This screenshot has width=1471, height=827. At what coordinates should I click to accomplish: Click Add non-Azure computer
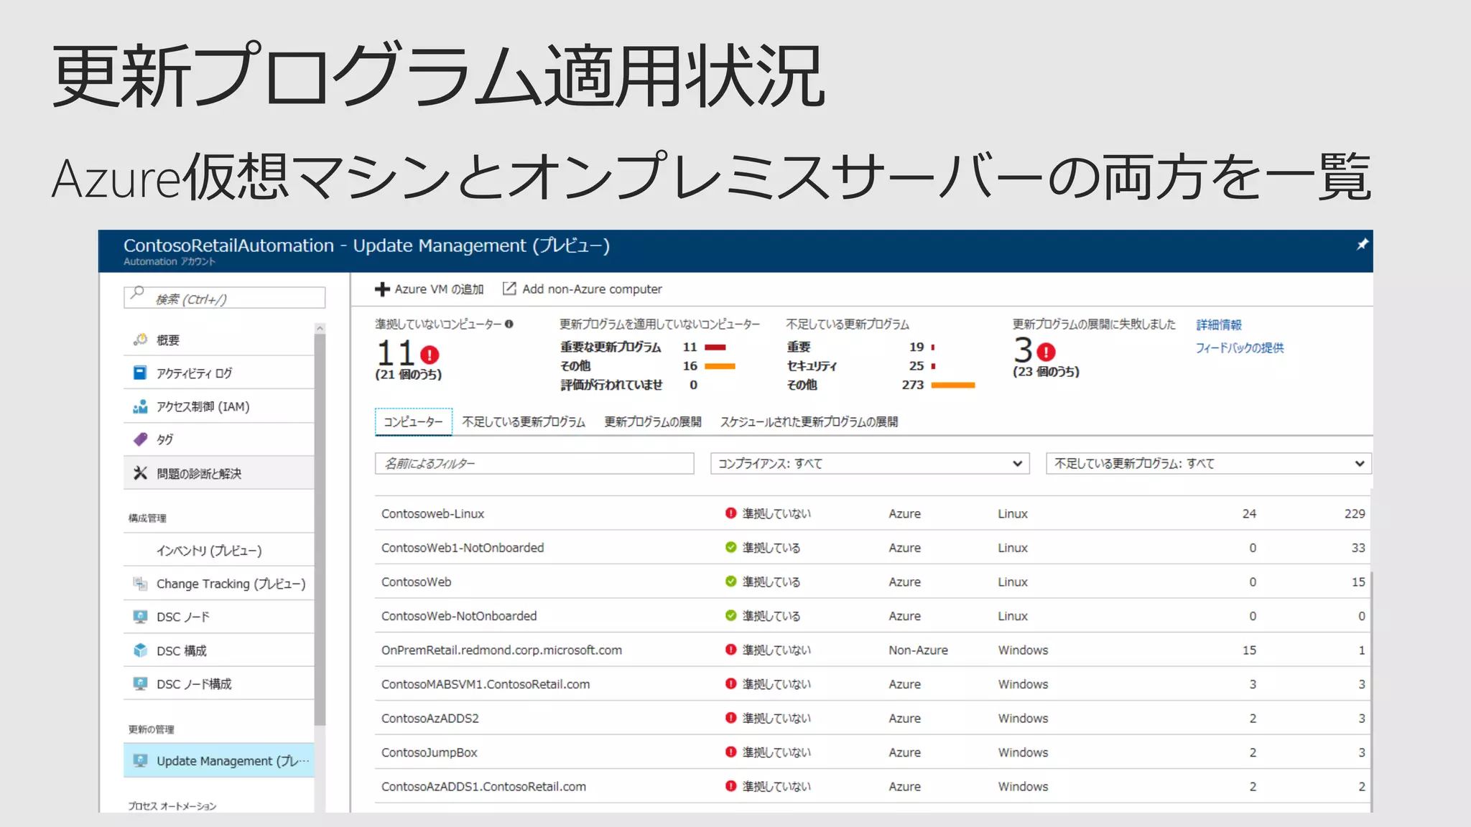click(x=583, y=289)
